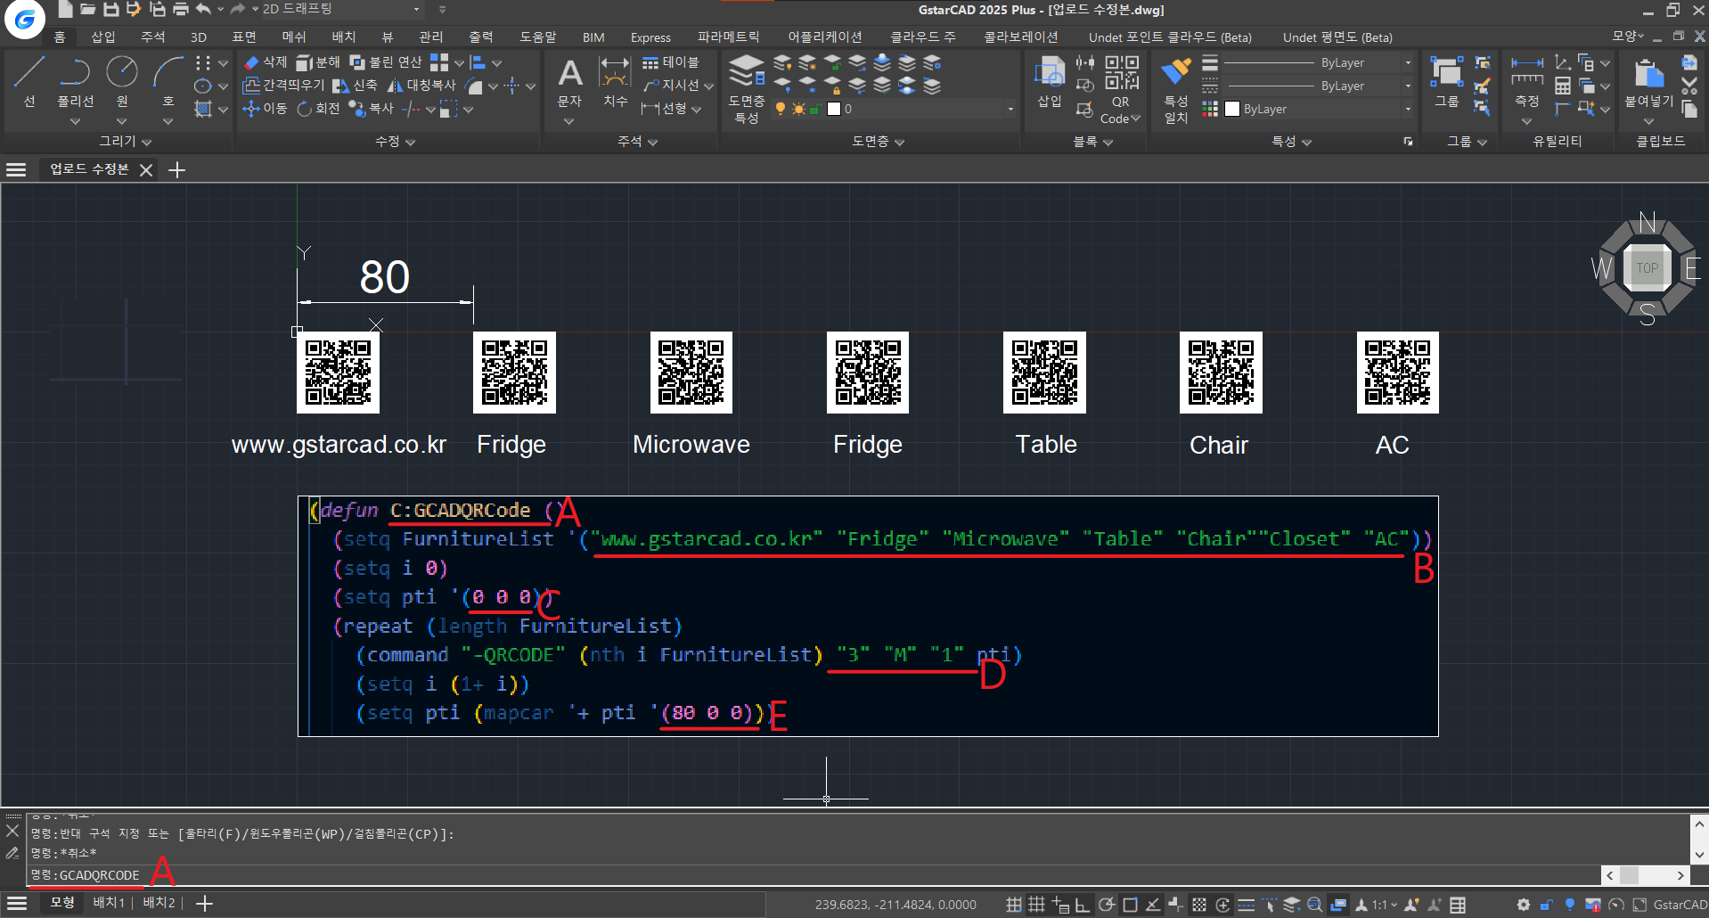Select the Arc (호) tool

coord(168,81)
